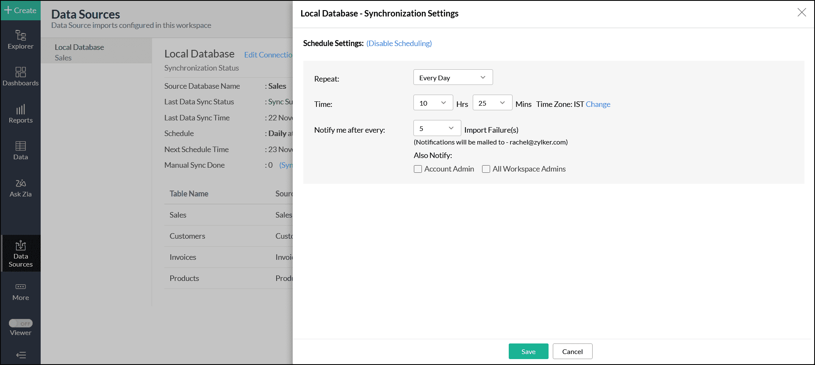Open the Hrs dropdown showing 10
Image resolution: width=815 pixels, height=365 pixels.
coord(433,103)
